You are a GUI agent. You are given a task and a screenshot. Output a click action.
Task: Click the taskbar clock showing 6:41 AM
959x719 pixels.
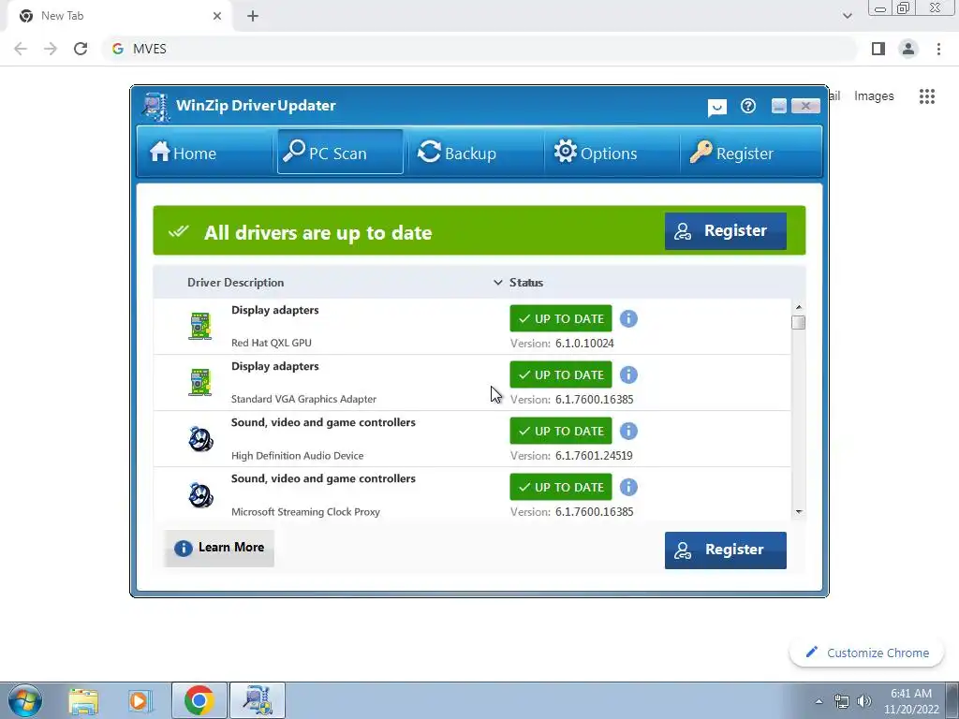[x=911, y=701]
